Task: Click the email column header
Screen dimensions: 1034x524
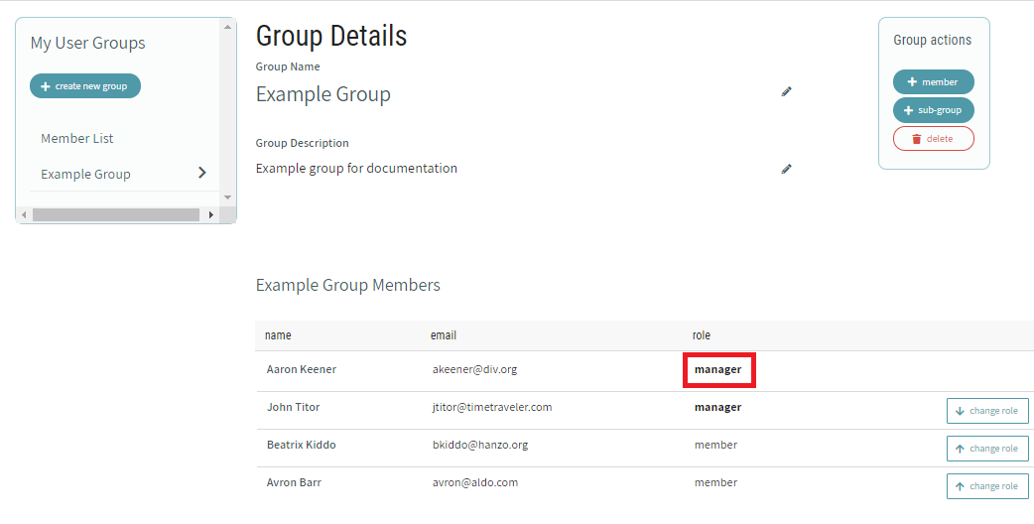Action: pos(444,335)
